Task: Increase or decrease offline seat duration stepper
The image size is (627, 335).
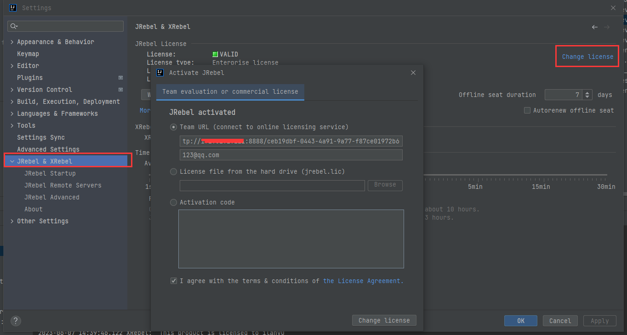Action: pos(587,95)
